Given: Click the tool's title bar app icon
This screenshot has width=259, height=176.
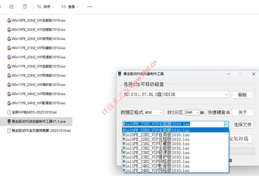Looking at the screenshot, I should pos(120,74).
